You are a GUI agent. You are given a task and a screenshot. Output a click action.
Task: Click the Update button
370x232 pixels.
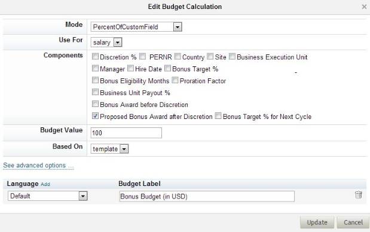pyautogui.click(x=317, y=222)
